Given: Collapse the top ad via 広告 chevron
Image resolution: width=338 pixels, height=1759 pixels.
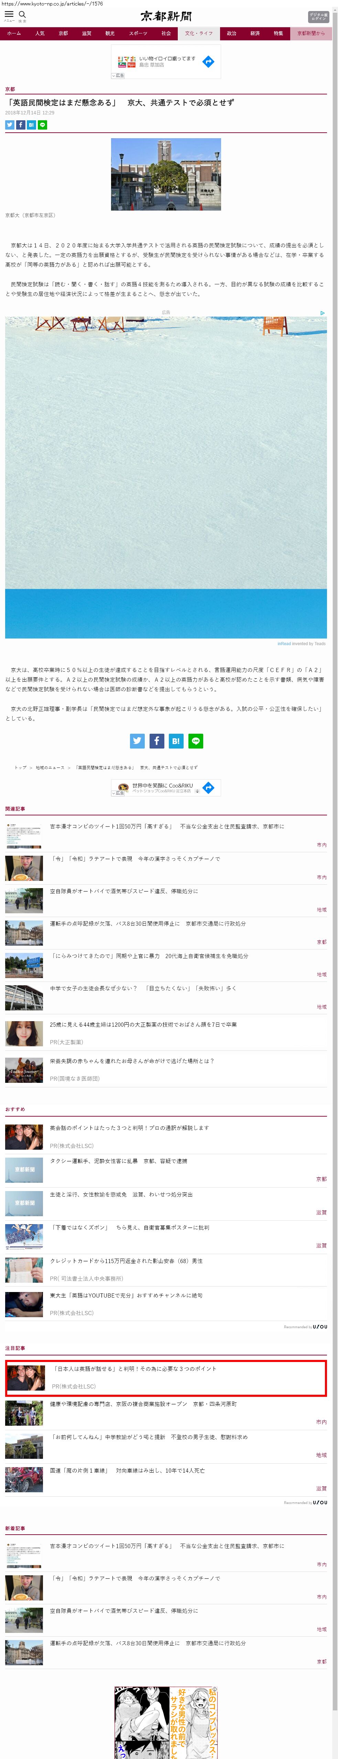Looking at the screenshot, I should pyautogui.click(x=118, y=76).
